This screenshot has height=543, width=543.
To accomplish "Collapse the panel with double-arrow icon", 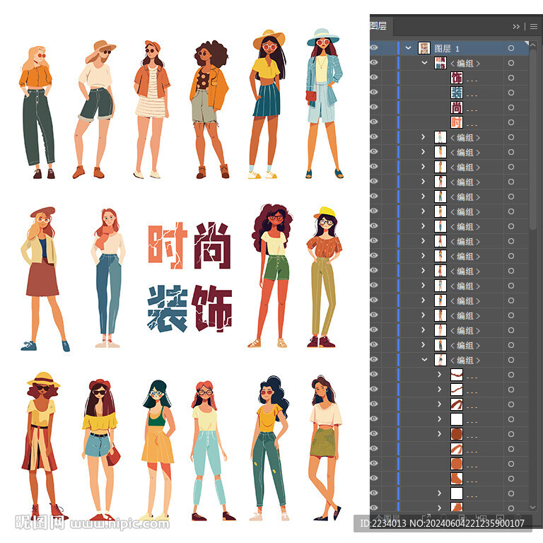I will 517,26.
